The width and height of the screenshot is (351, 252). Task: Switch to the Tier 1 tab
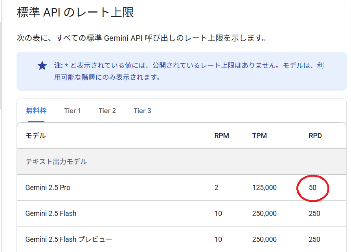pyautogui.click(x=72, y=111)
